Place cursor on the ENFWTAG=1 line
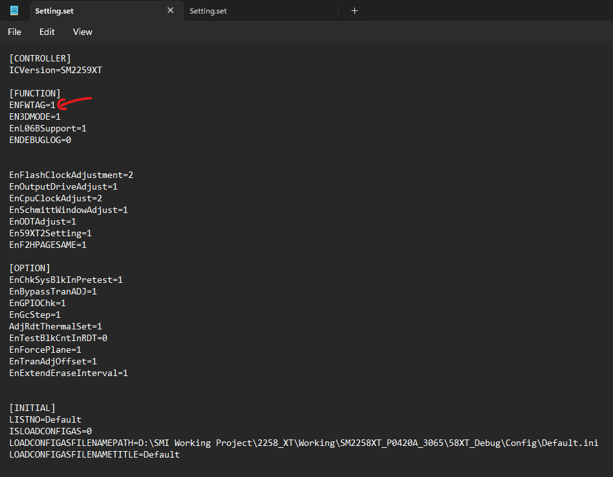613x477 pixels. (x=32, y=105)
